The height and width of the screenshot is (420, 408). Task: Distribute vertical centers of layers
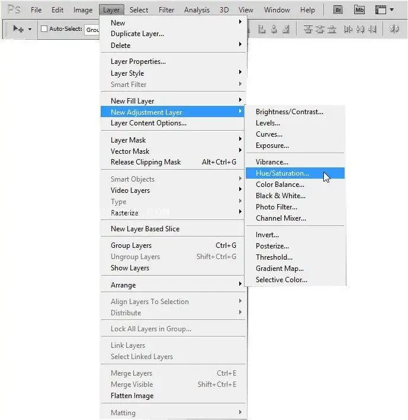320,29
